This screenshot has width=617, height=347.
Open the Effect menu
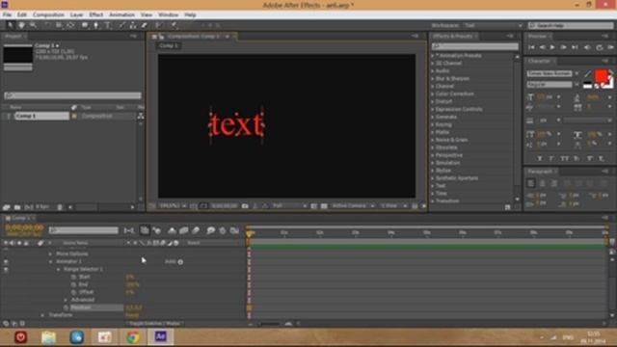pos(95,14)
